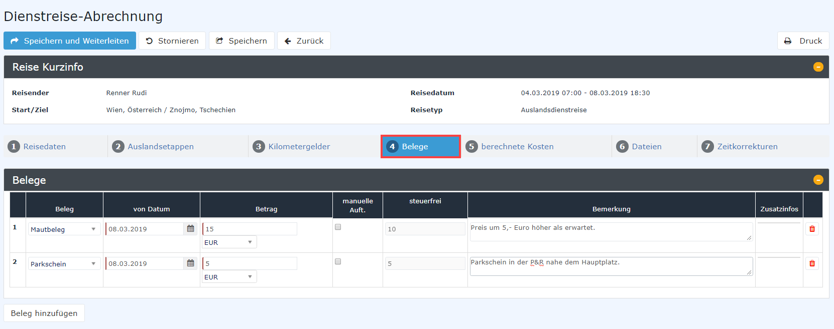The image size is (834, 329).
Task: Print via the Druck button
Action: tap(803, 41)
